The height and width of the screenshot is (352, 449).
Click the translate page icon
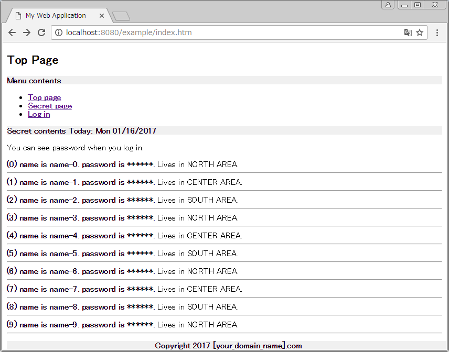click(x=408, y=32)
